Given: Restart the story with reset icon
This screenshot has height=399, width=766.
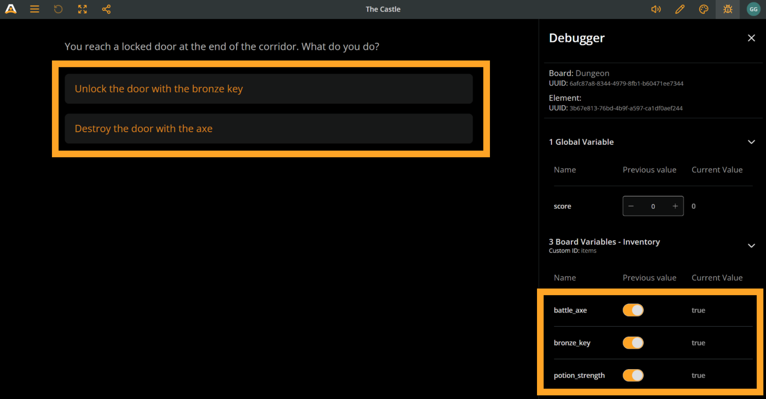Looking at the screenshot, I should click(58, 9).
